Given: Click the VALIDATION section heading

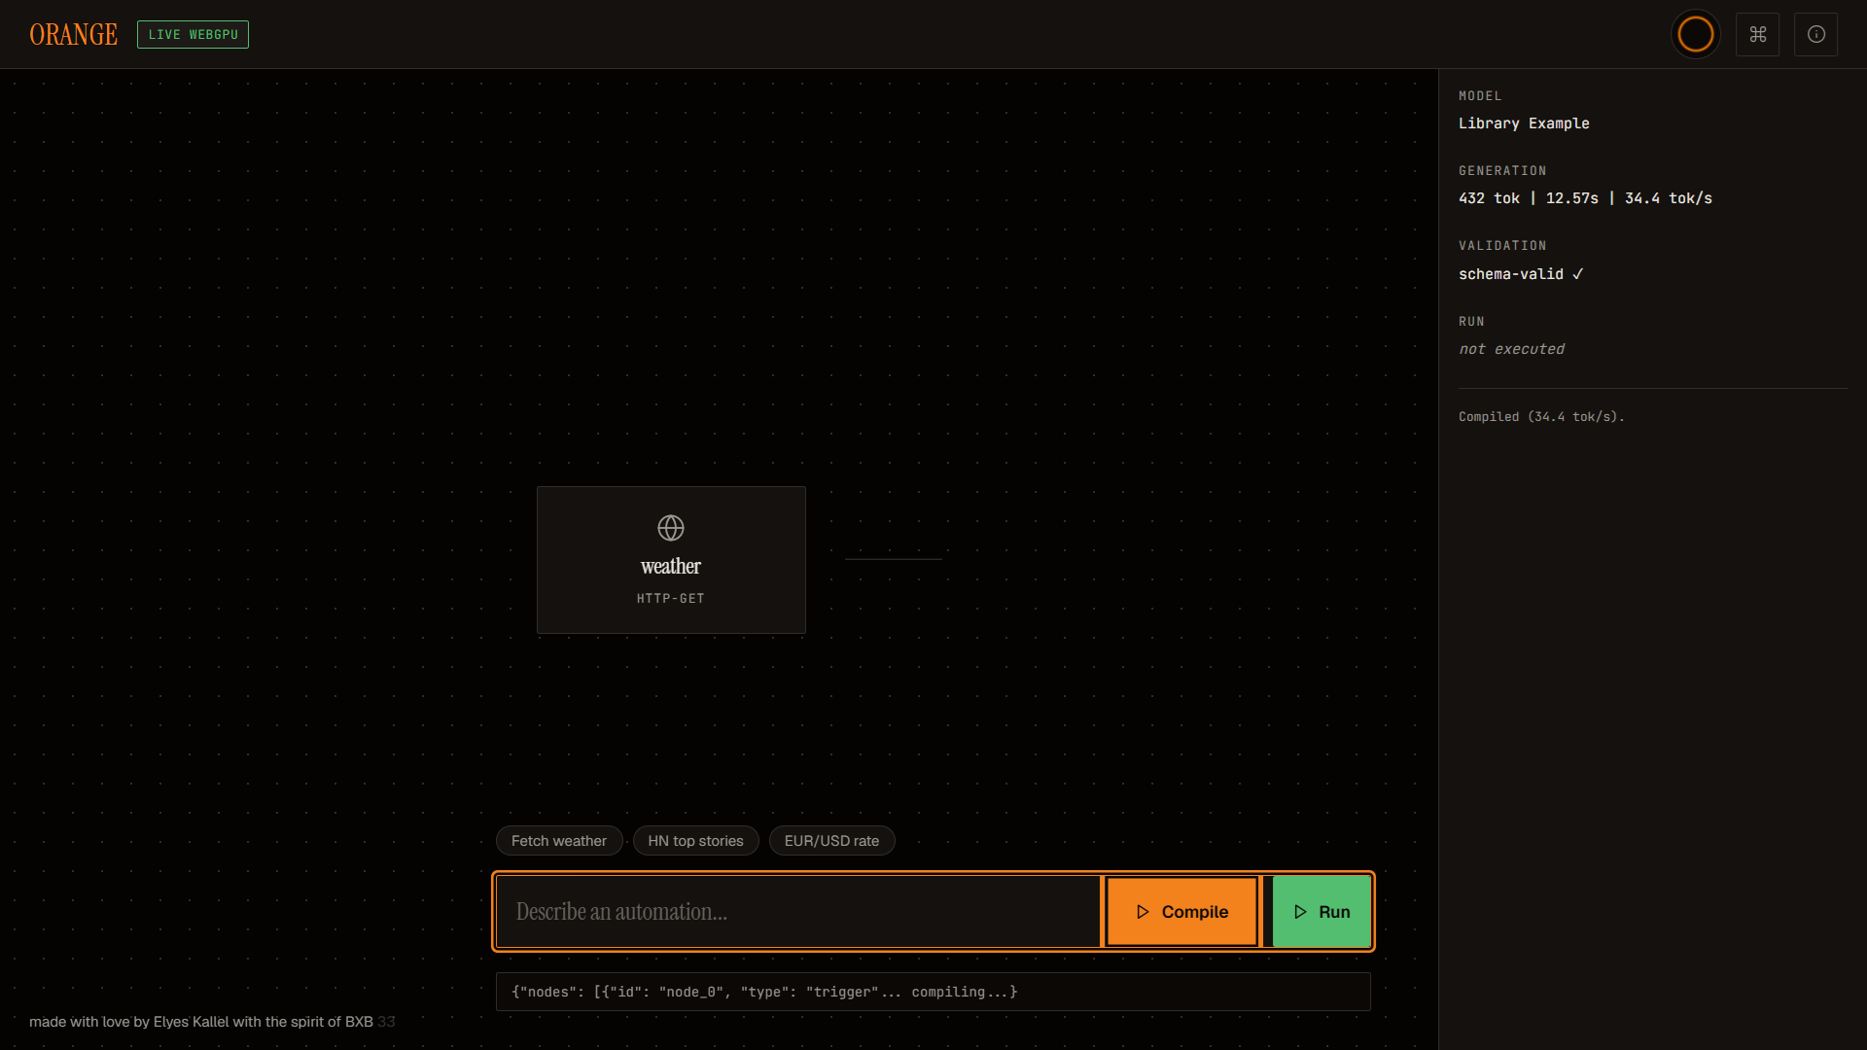Looking at the screenshot, I should pos(1502,246).
